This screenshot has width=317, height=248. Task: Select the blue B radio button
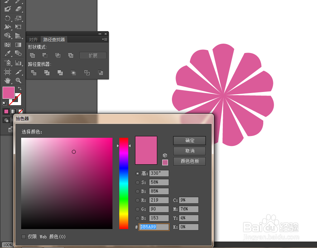[x=138, y=218]
